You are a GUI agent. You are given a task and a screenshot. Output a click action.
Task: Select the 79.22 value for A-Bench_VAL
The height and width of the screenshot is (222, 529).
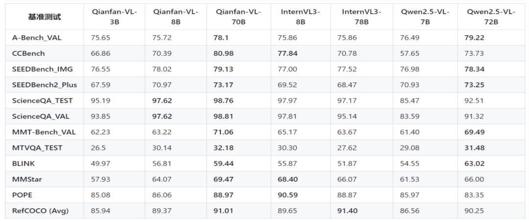coord(474,38)
